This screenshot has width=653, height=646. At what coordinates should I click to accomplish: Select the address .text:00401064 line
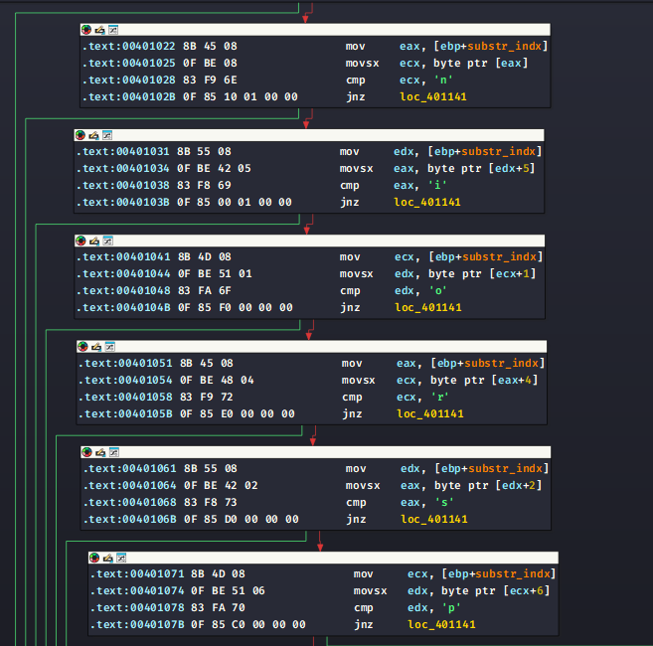click(x=127, y=487)
